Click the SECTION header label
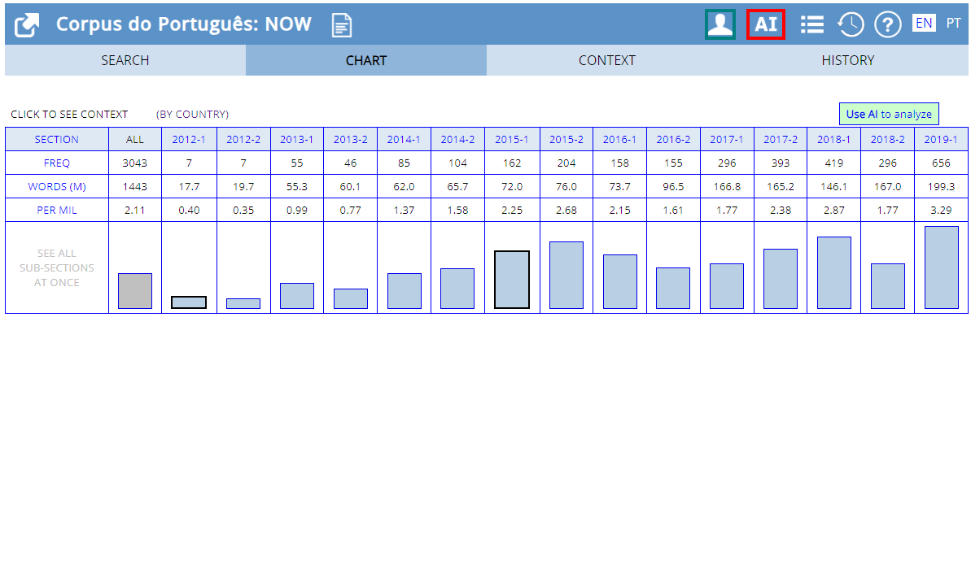Screen dimensions: 971x578 pyautogui.click(x=57, y=140)
